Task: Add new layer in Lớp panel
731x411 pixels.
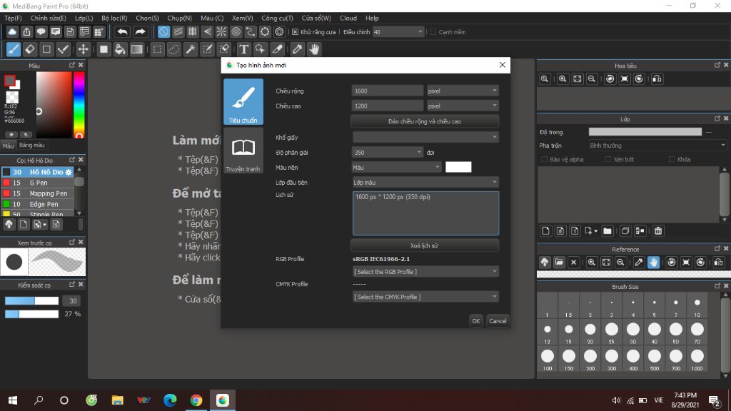Action: point(546,230)
